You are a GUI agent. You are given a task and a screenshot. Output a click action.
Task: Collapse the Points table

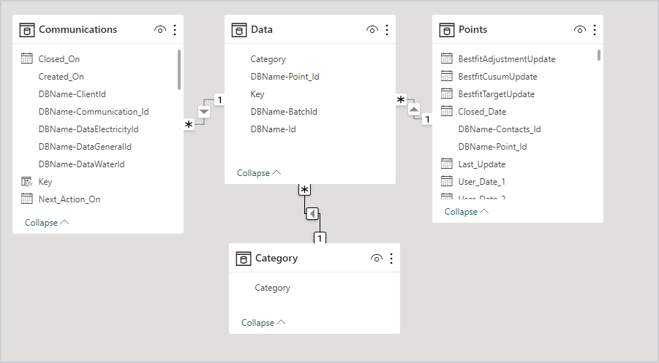[x=467, y=212]
